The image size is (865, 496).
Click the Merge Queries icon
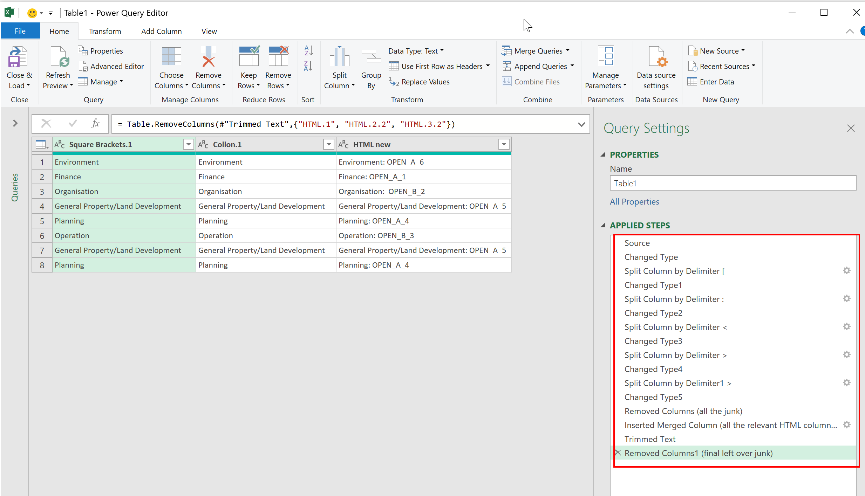tap(506, 51)
